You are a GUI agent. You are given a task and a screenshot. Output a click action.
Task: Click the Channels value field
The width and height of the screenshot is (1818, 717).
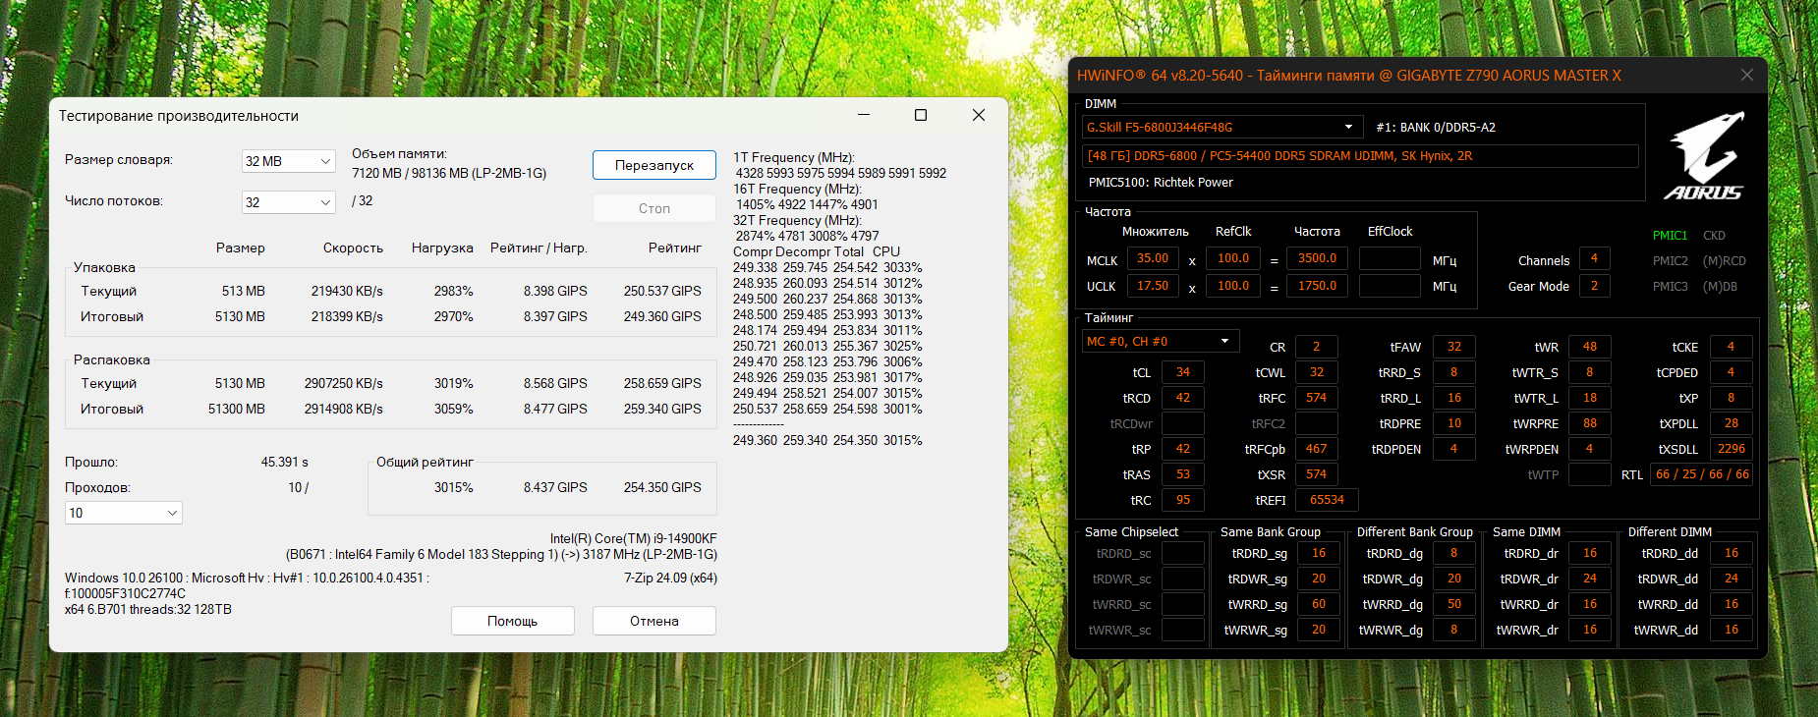click(1594, 258)
